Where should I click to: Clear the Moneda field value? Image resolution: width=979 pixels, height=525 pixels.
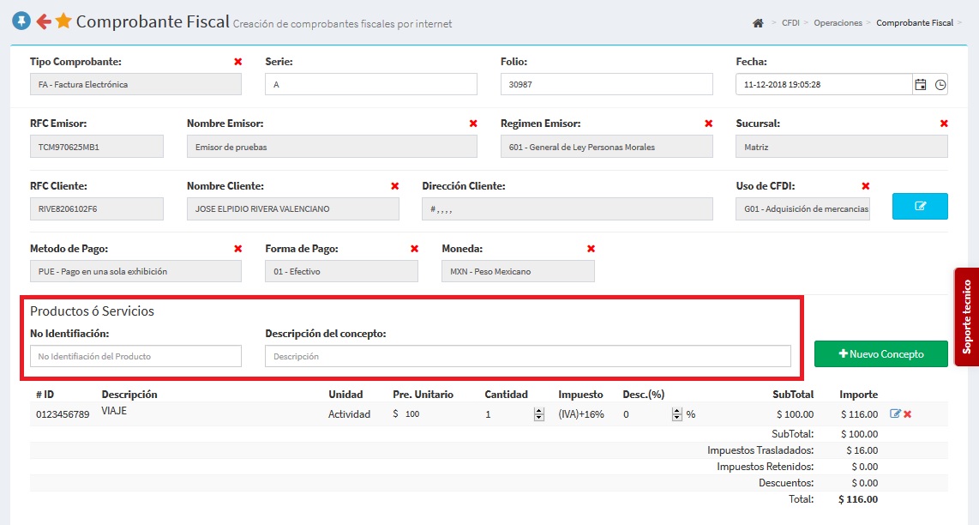pos(592,249)
